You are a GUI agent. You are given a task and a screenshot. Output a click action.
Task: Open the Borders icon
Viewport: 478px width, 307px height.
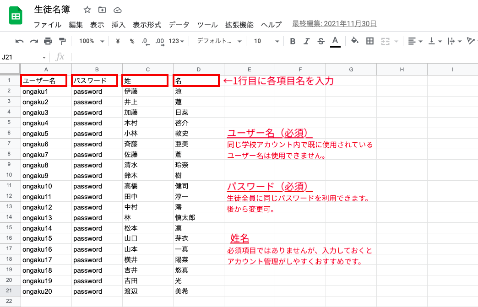pyautogui.click(x=369, y=41)
